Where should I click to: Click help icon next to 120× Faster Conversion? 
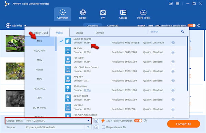click(x=145, y=121)
